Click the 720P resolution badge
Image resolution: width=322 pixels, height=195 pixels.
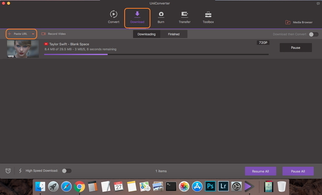click(x=263, y=43)
